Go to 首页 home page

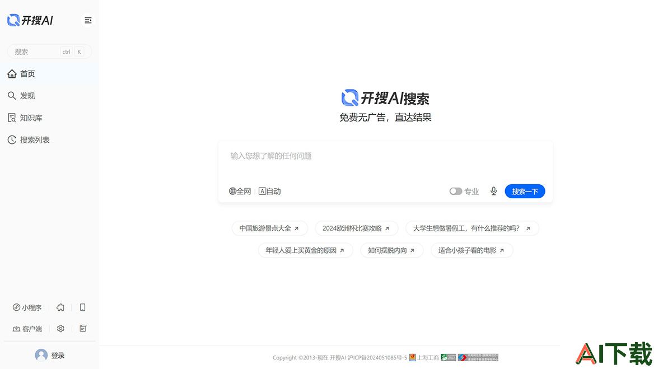point(49,74)
